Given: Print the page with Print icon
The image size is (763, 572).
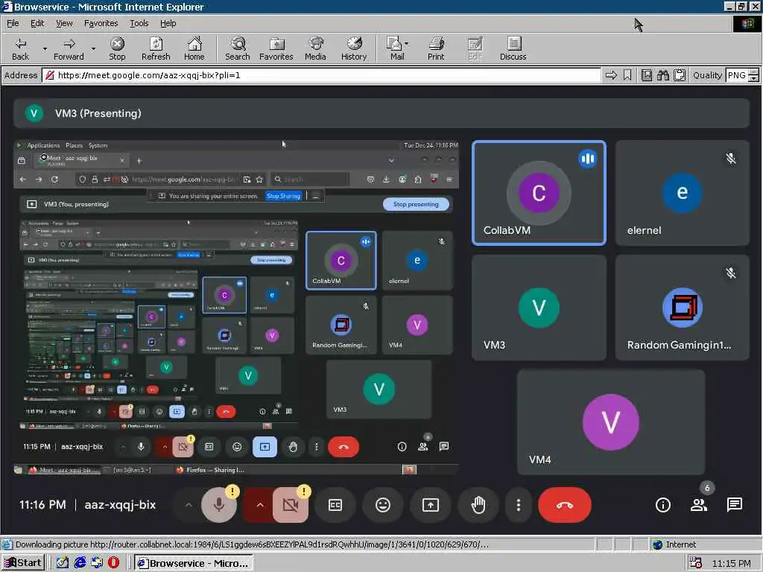Looking at the screenshot, I should click(x=436, y=48).
